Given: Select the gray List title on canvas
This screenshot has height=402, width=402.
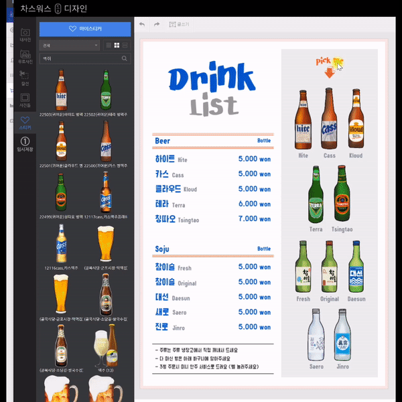Looking at the screenshot, I should [214, 105].
